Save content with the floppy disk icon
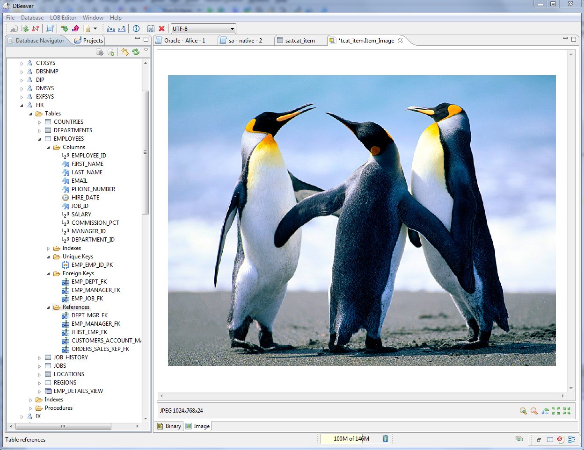The image size is (584, 450). click(151, 29)
